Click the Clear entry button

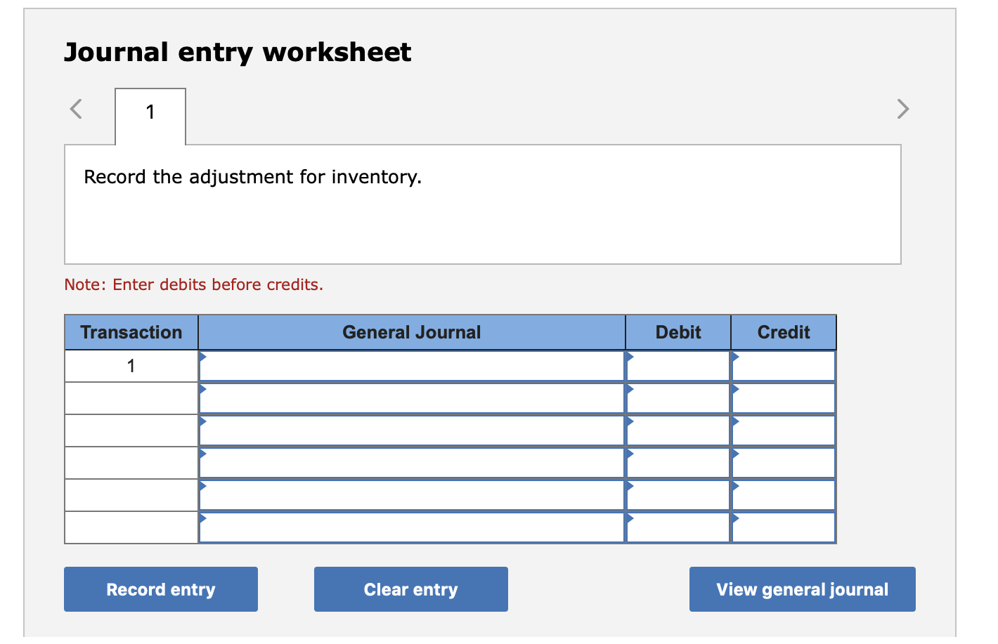[x=410, y=589]
